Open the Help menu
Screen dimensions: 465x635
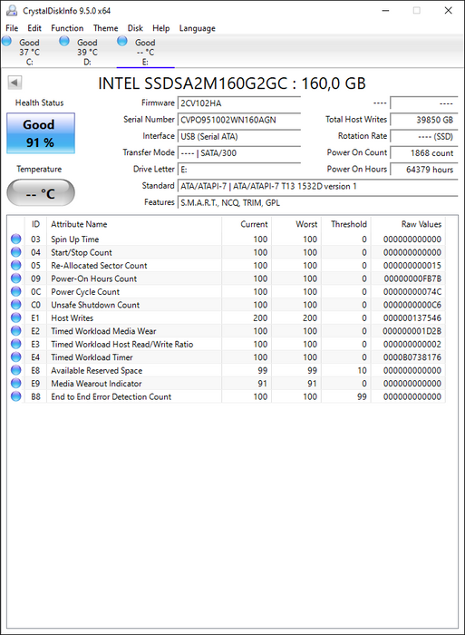coord(160,28)
